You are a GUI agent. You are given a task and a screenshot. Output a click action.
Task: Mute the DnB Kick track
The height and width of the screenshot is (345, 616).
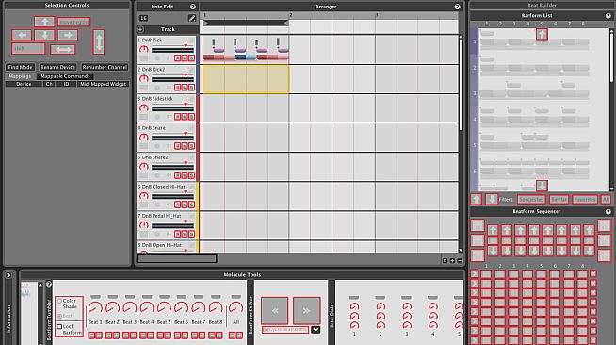(x=185, y=58)
